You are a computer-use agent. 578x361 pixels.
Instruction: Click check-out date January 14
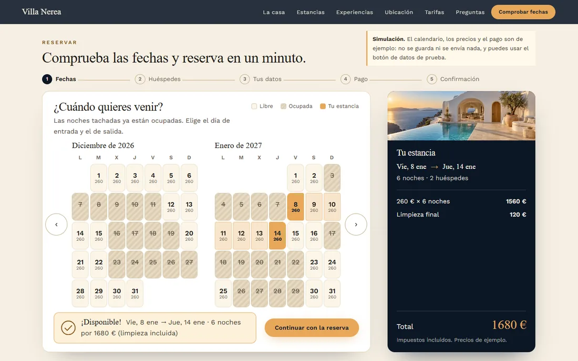click(x=277, y=236)
